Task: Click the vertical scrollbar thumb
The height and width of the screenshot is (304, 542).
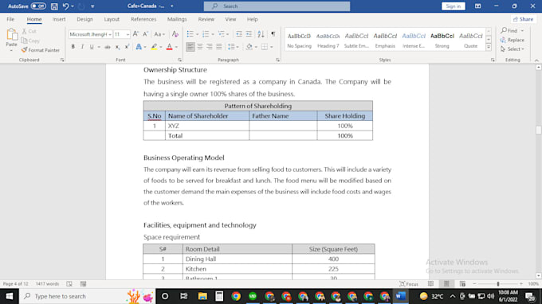Action: coord(539,130)
